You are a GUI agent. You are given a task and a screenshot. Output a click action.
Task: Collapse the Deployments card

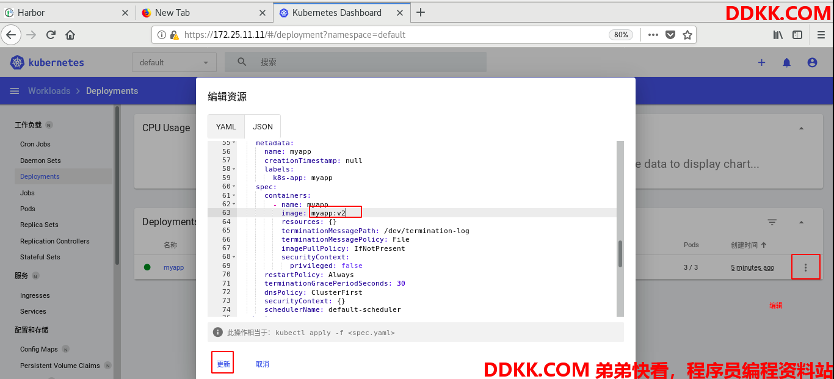coord(802,222)
